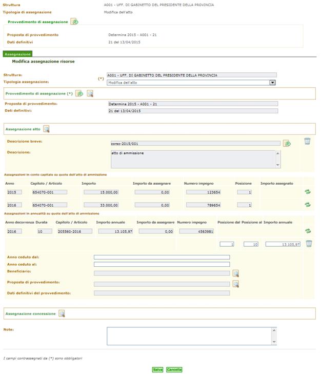
Task: Click the Importo field 33.000,00
Action: 101,205
